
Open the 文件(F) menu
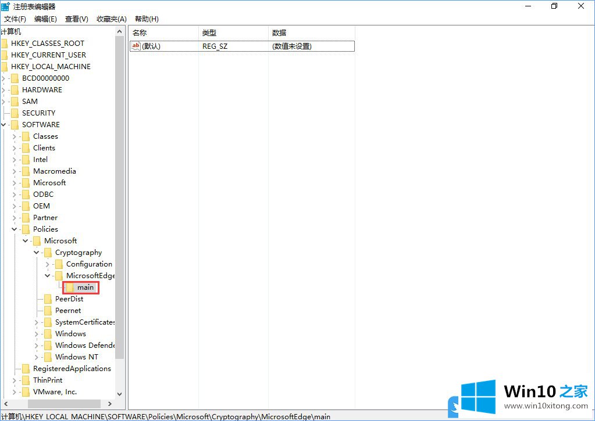pos(15,19)
